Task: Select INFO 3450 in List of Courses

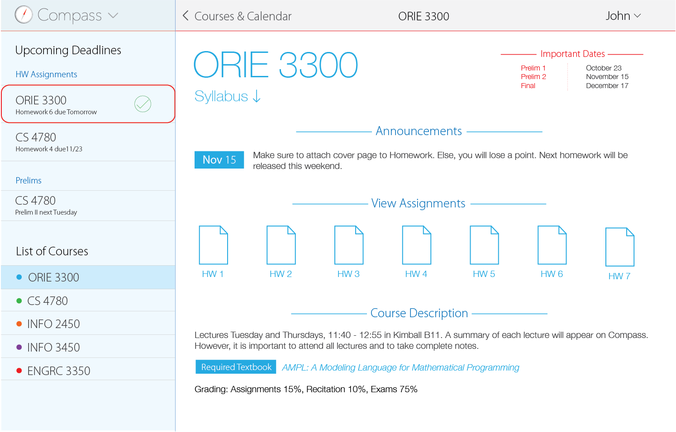Action: 88,347
